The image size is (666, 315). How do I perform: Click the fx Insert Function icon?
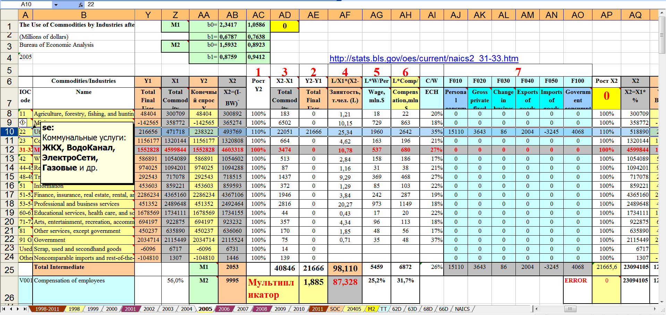click(x=80, y=5)
